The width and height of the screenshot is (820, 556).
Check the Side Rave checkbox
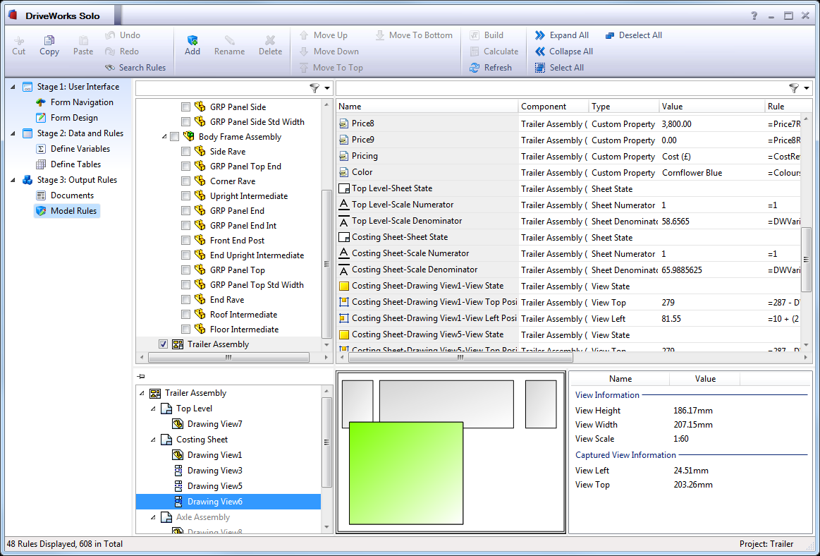[185, 151]
